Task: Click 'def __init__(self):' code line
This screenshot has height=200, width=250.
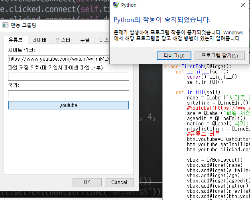Action: 202,72
